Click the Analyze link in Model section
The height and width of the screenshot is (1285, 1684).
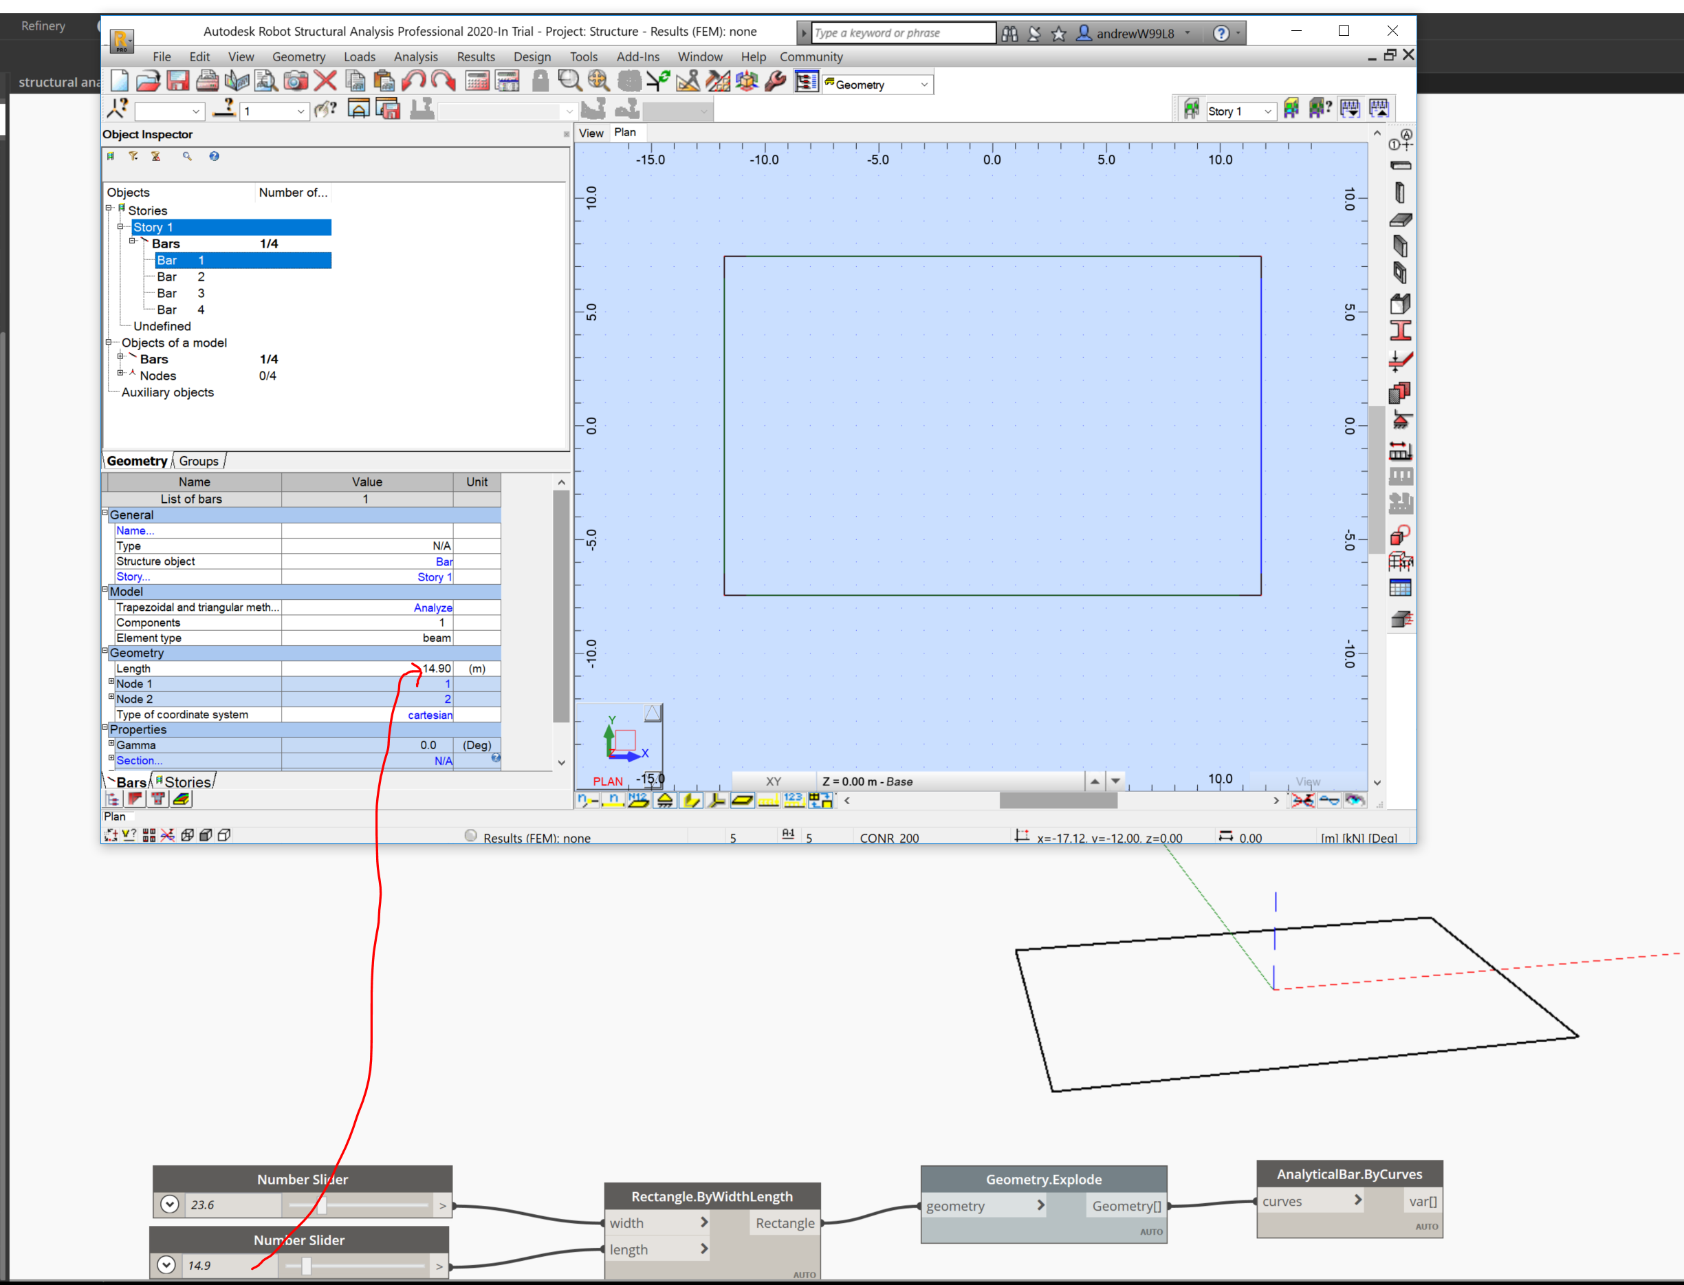pos(433,607)
